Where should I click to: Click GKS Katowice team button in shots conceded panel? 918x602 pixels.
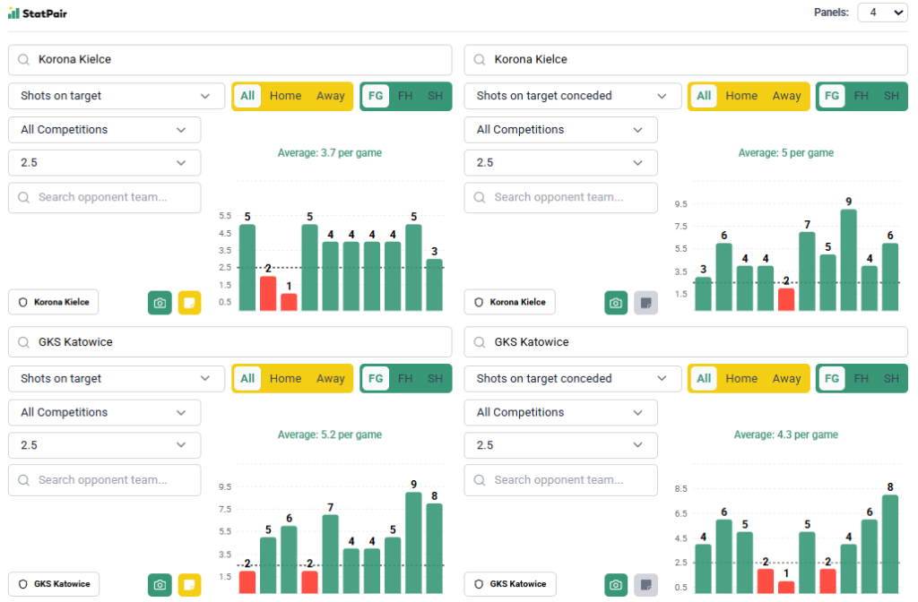pos(509,585)
